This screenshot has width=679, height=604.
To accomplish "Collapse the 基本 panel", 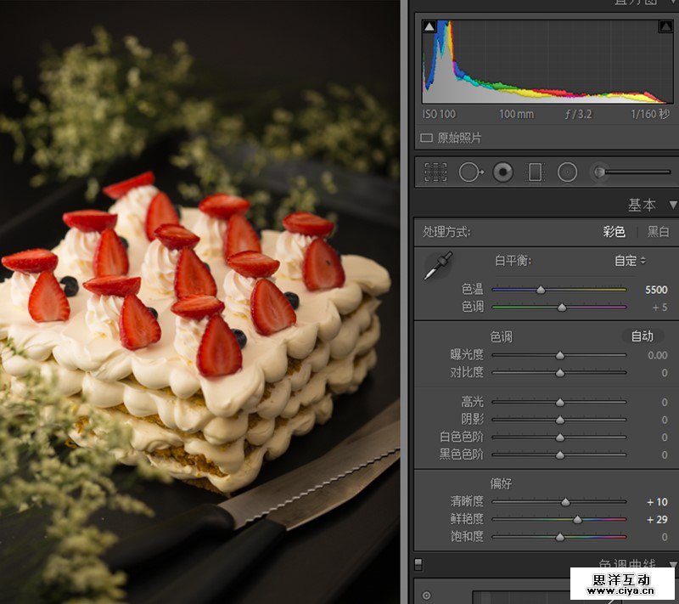I will tap(672, 205).
